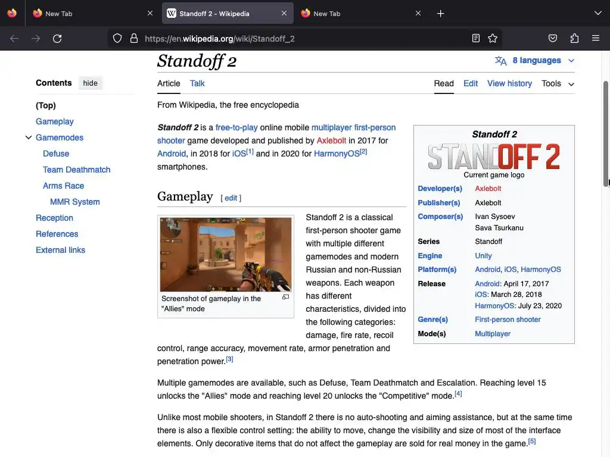Jump to Gamemodes in contents

tap(60, 137)
